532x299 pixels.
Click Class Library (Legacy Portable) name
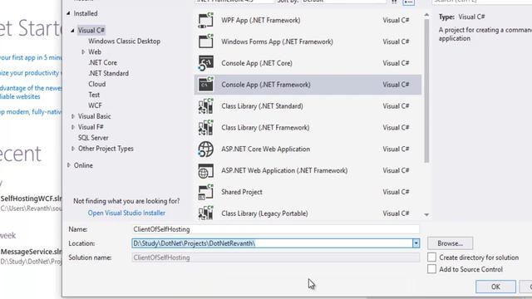tap(264, 213)
